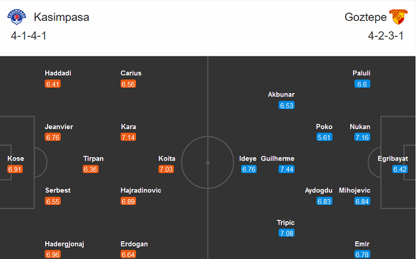Click Poko's 5.61 rating badge
Screen dimensions: 416x259
324,138
